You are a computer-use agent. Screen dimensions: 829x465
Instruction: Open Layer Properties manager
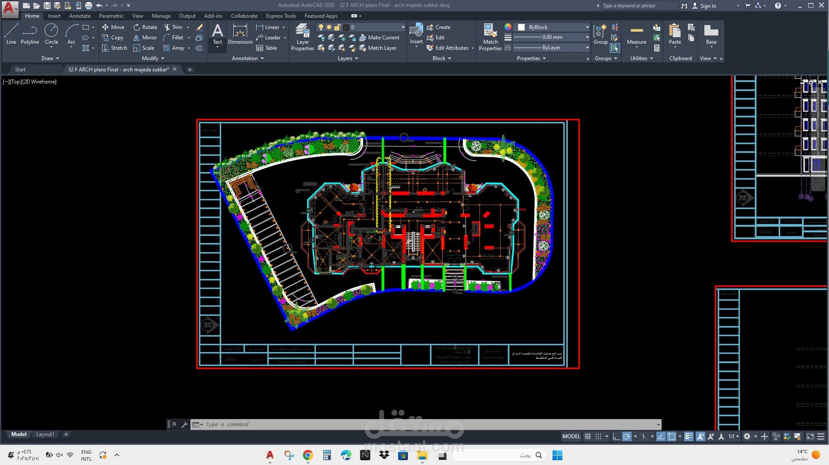click(302, 37)
